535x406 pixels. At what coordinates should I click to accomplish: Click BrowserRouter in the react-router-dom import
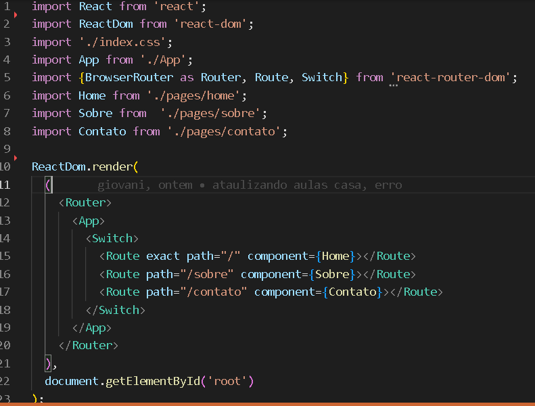coord(129,78)
